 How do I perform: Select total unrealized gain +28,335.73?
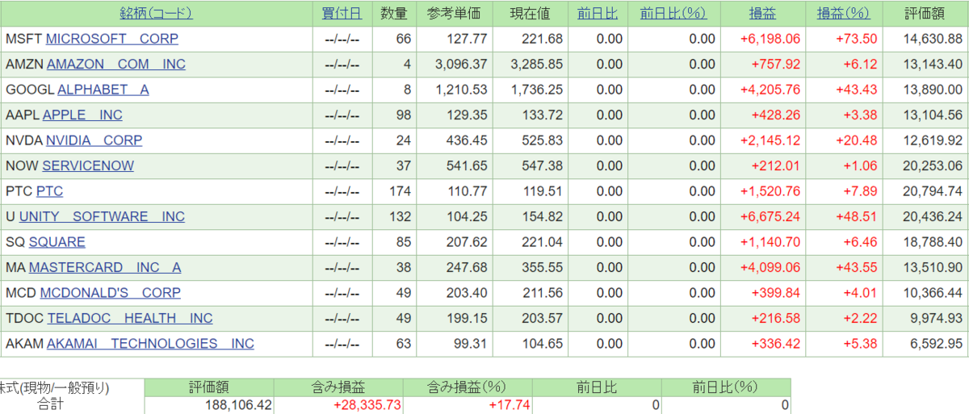point(367,405)
